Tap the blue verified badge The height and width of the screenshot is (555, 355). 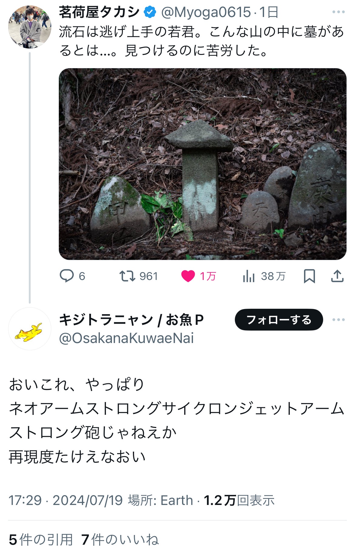pyautogui.click(x=150, y=12)
